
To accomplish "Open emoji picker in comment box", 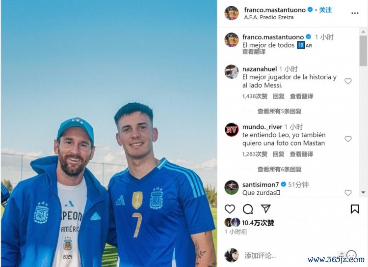I will pos(351,255).
